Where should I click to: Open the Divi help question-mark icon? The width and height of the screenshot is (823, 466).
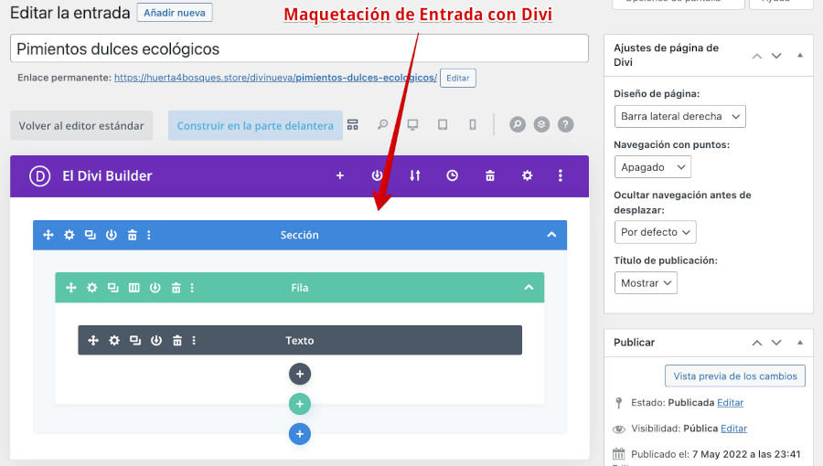click(x=565, y=125)
